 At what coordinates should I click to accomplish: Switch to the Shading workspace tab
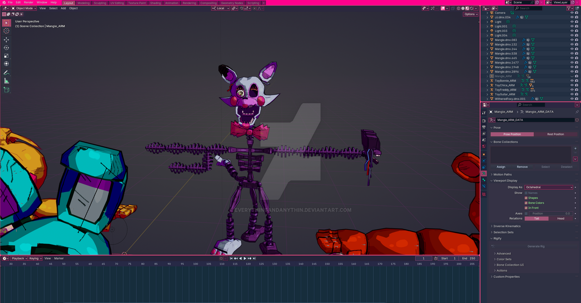click(155, 3)
